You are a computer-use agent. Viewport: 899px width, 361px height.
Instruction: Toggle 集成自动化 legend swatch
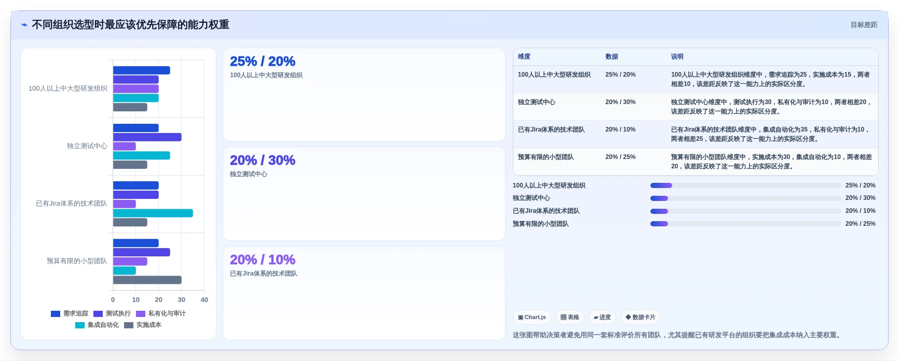pyautogui.click(x=80, y=325)
